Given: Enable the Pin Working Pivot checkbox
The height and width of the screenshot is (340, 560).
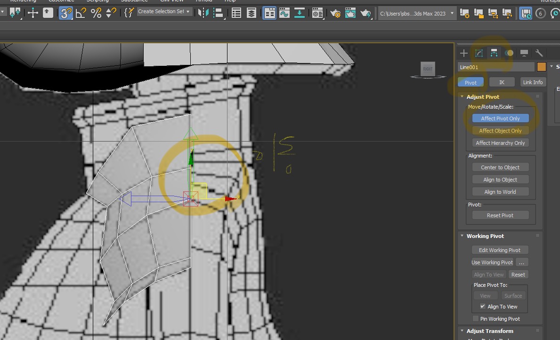Looking at the screenshot, I should click(476, 318).
